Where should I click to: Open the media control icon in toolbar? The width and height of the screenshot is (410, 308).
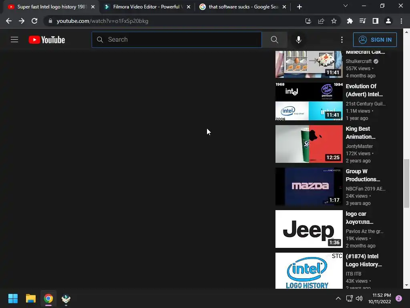coord(362,21)
